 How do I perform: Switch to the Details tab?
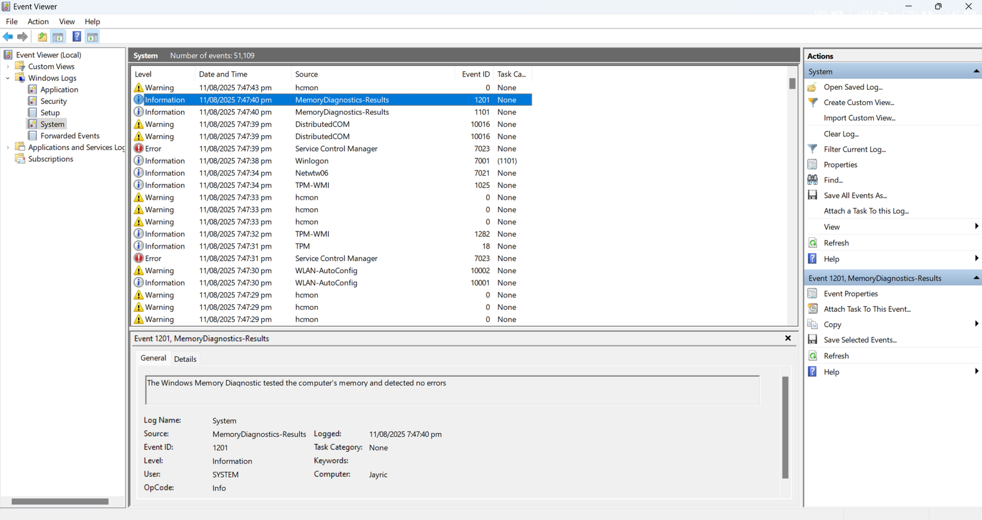(x=185, y=359)
